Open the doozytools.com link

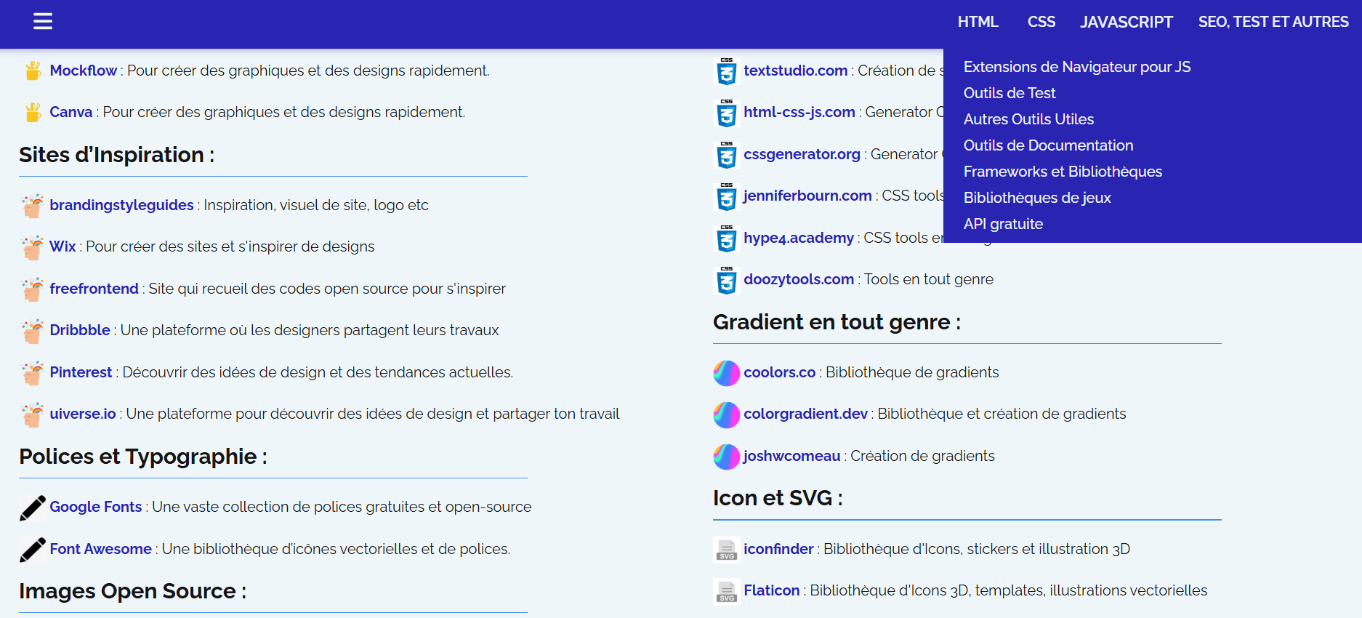(799, 279)
